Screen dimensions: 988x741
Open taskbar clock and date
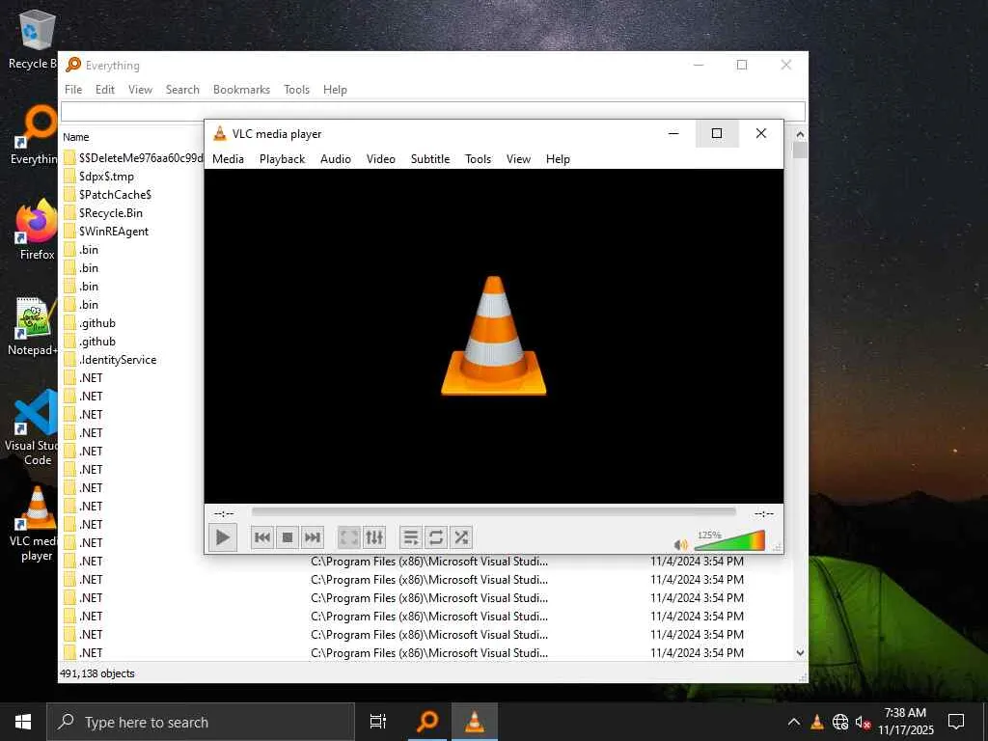[905, 722]
